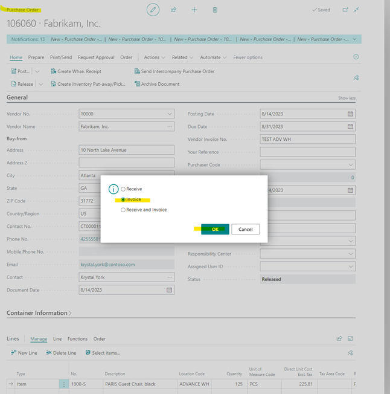Screen dimensions: 390x394
Task: Confirm dialog with OK button
Action: pos(215,229)
